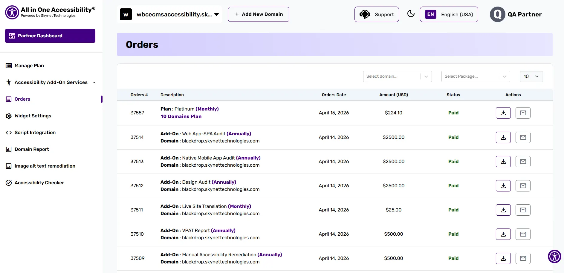564x273 pixels.
Task: Click Paid status for order 37510
Action: [453, 234]
